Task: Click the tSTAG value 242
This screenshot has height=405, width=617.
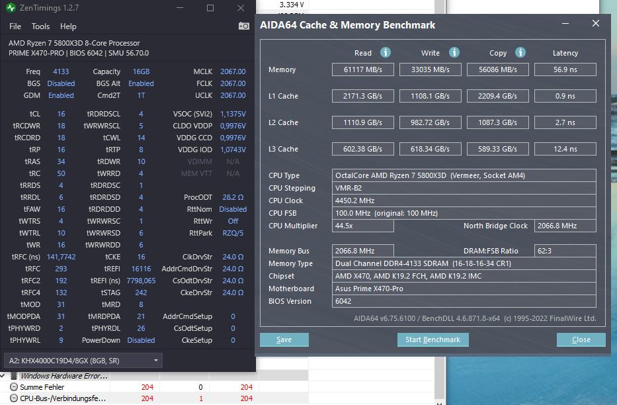Action: coord(141,292)
